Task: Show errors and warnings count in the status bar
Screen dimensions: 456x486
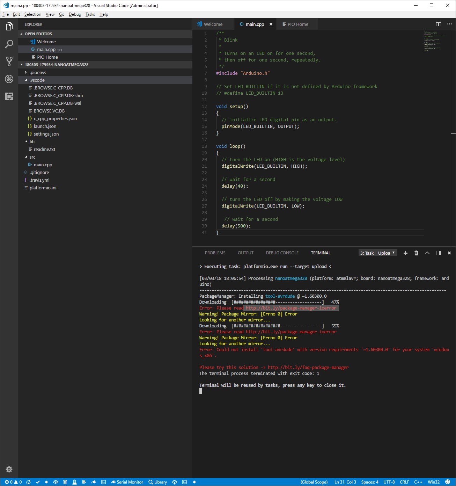Action: pyautogui.click(x=13, y=482)
